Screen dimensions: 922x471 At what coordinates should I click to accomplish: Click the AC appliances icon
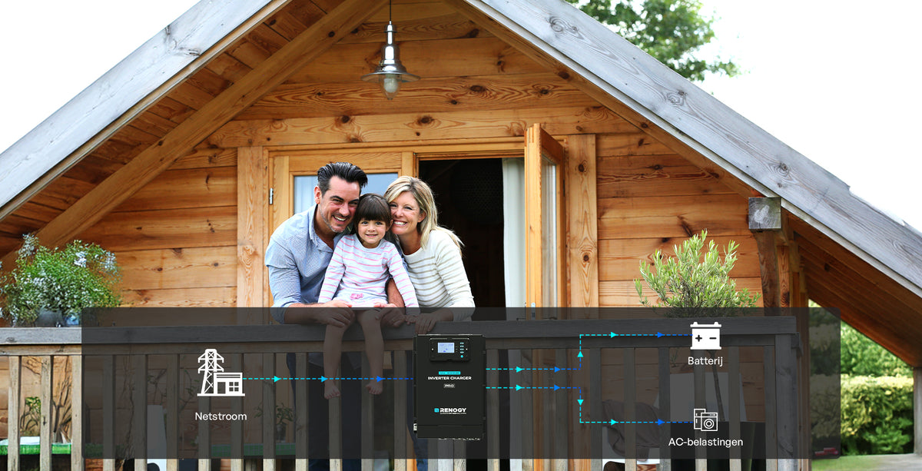point(705,420)
